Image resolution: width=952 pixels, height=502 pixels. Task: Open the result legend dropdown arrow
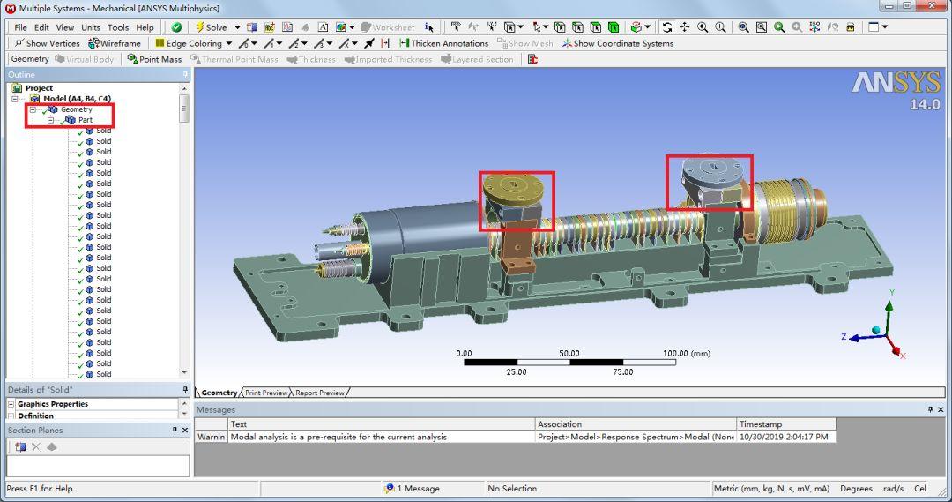352,27
